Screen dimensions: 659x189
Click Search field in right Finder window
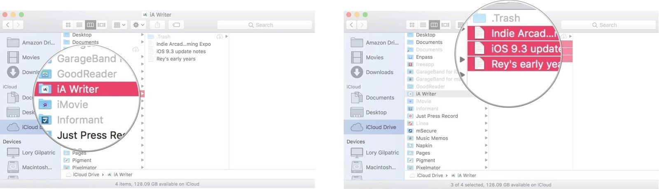608,25
